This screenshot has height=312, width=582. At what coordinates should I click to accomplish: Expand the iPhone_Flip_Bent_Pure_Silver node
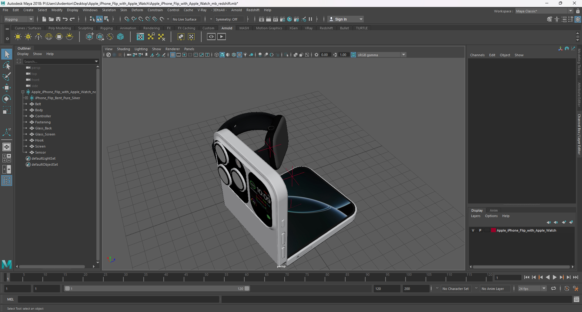(x=26, y=98)
